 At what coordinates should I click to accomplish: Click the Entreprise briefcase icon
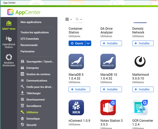click(x=22, y=68)
